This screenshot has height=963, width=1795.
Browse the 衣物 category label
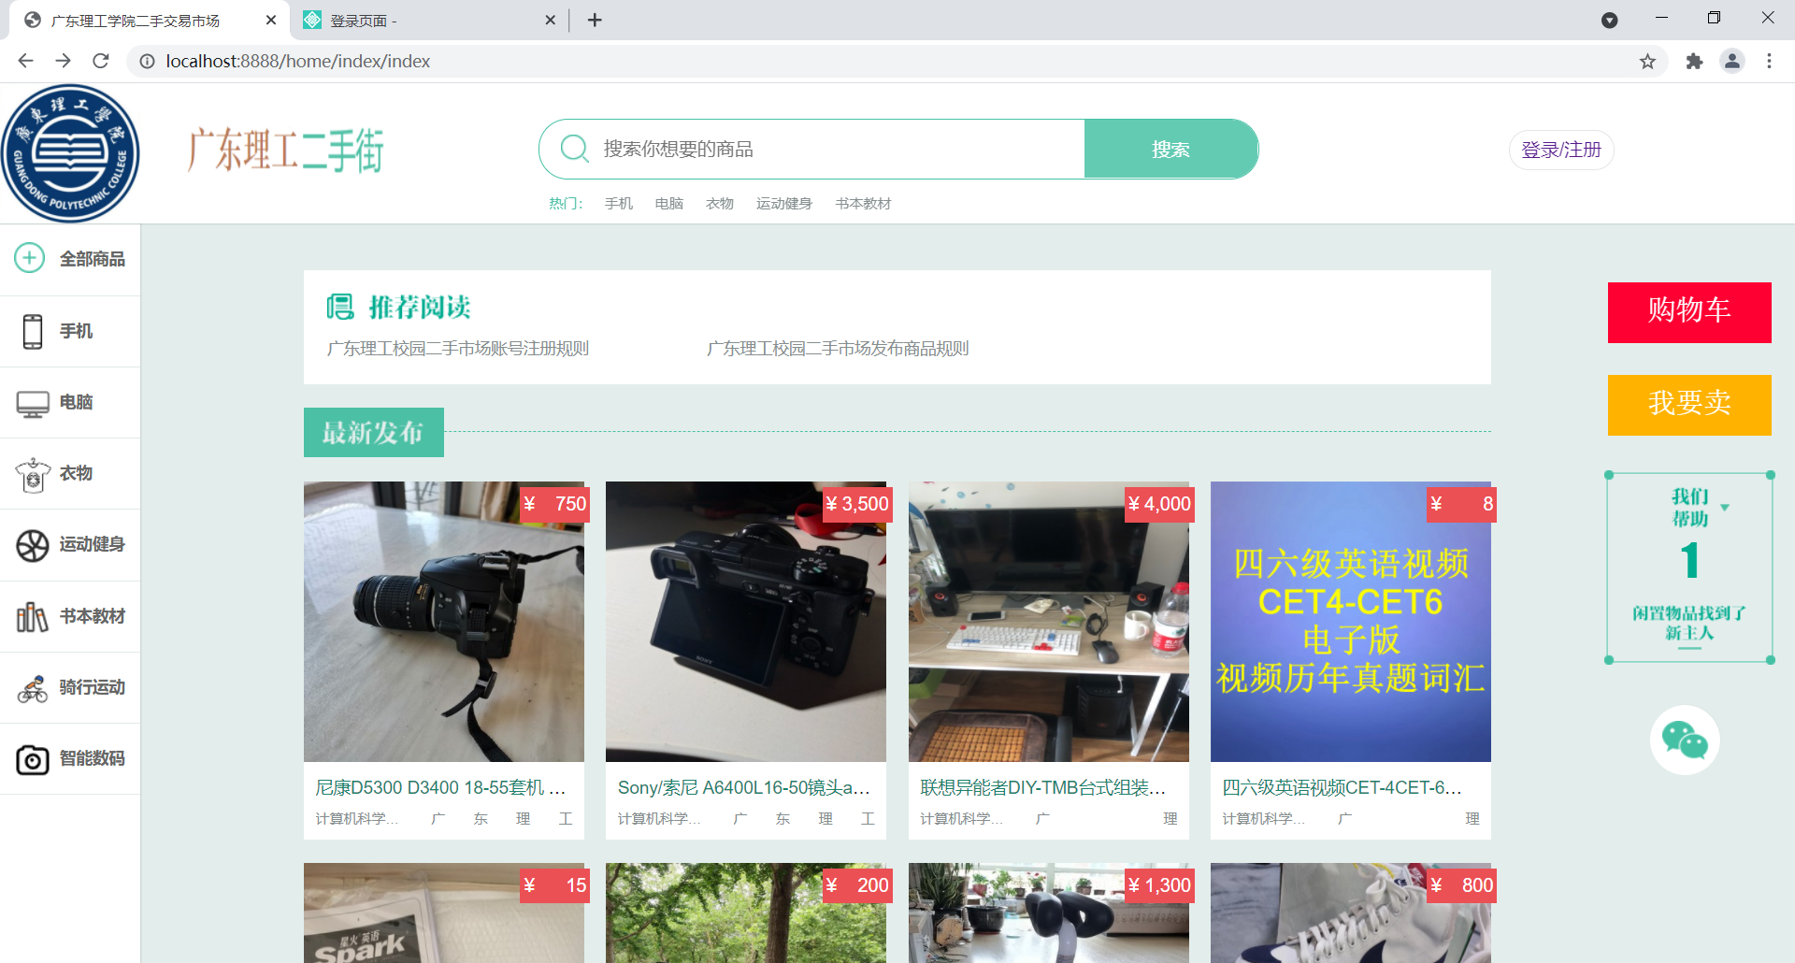76,473
